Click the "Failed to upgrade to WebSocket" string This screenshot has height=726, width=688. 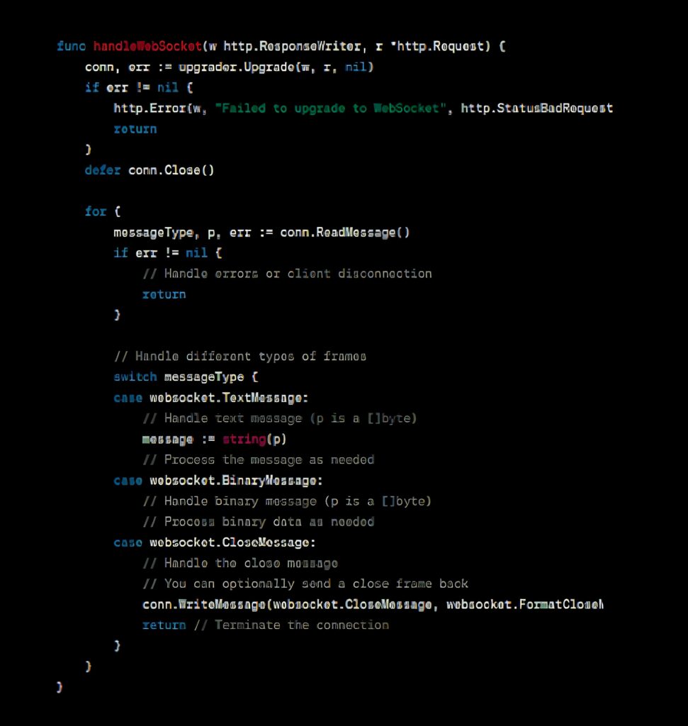[x=330, y=108]
